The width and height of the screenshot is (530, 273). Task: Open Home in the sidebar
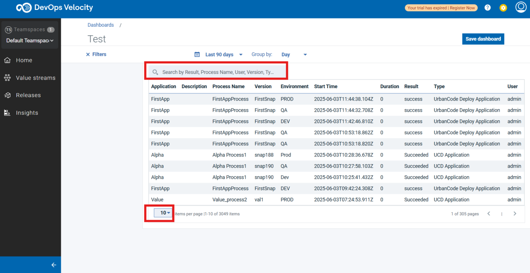(x=24, y=60)
